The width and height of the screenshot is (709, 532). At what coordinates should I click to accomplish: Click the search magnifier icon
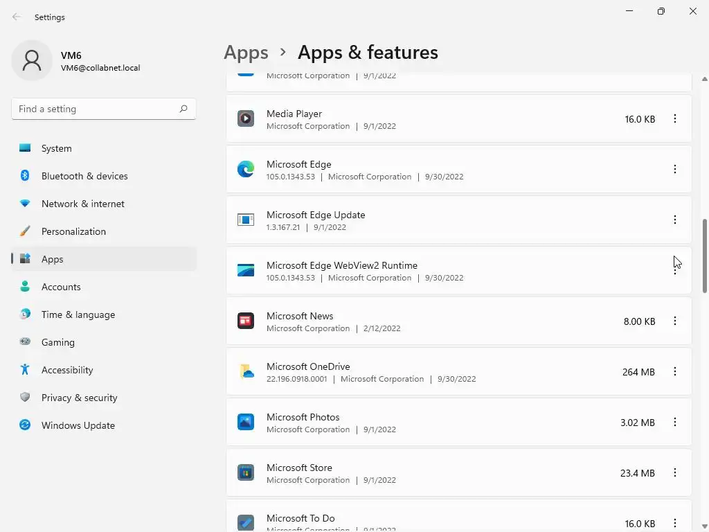click(183, 109)
